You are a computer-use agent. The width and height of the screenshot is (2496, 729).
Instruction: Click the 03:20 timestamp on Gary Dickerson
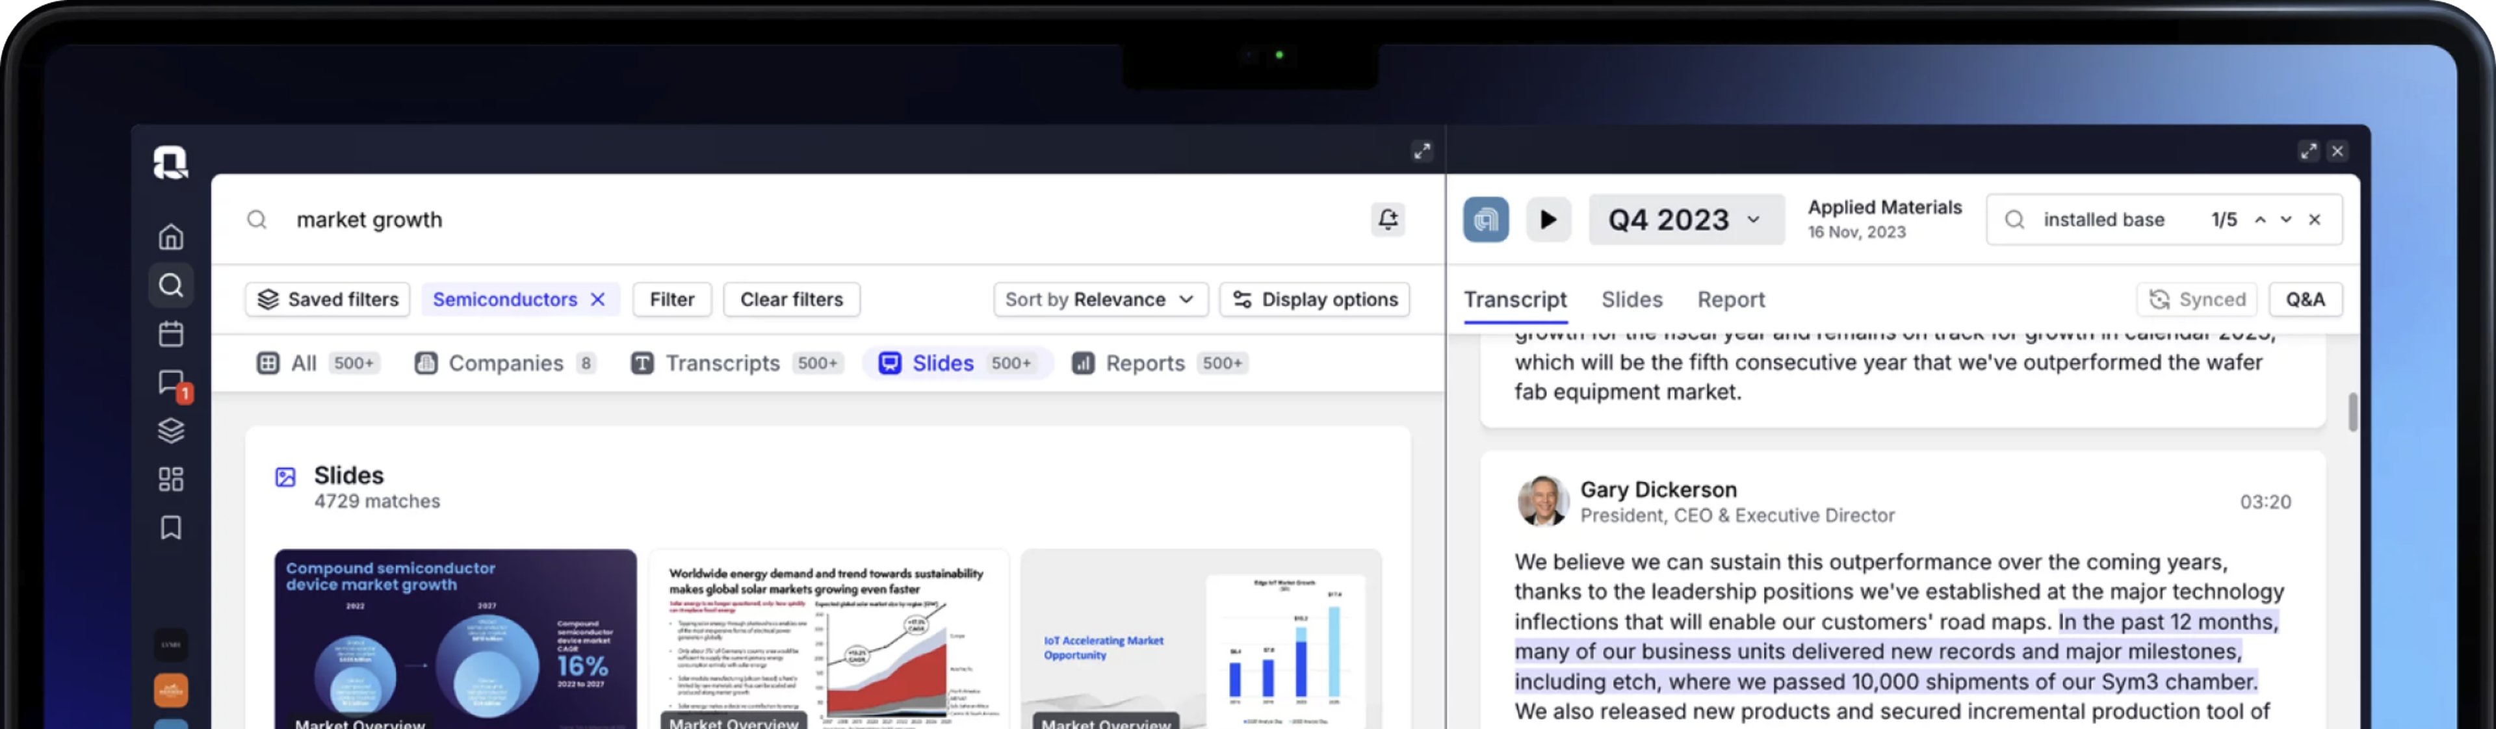[x=2265, y=502]
